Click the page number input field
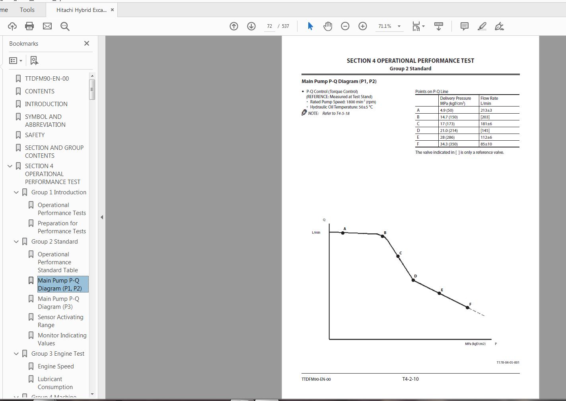The image size is (566, 401). [x=269, y=26]
